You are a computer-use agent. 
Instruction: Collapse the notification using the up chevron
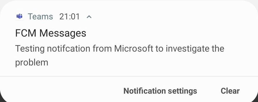pos(89,17)
